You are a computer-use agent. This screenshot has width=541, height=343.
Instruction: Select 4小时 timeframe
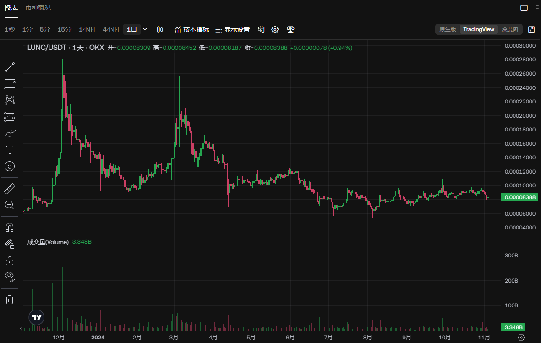point(111,29)
